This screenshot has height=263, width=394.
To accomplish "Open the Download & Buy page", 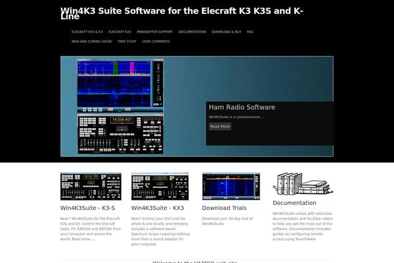I will tap(227, 32).
